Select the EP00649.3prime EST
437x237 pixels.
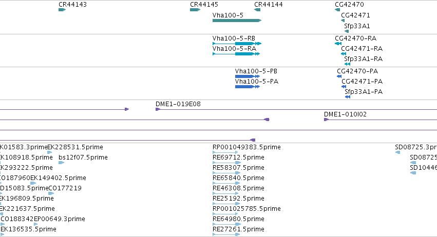pyautogui.click(x=35, y=224)
